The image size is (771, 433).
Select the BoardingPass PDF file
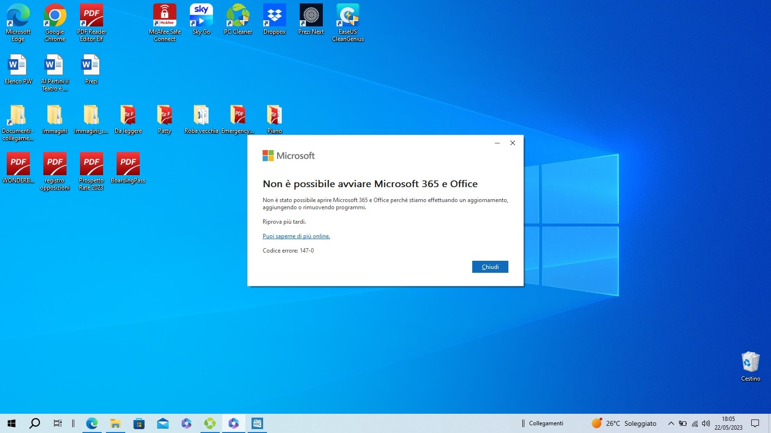pos(128,168)
